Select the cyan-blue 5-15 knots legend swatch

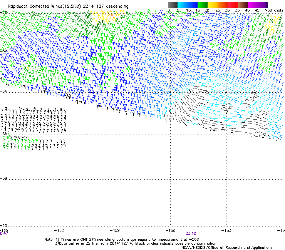point(188,5)
